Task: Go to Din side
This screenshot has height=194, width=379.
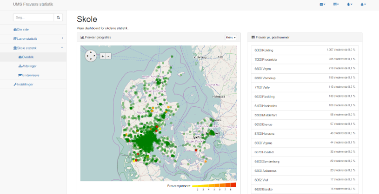Action: (33, 30)
